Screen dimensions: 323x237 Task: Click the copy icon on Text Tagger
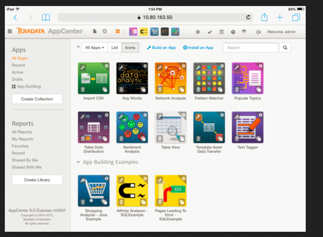pos(258,139)
